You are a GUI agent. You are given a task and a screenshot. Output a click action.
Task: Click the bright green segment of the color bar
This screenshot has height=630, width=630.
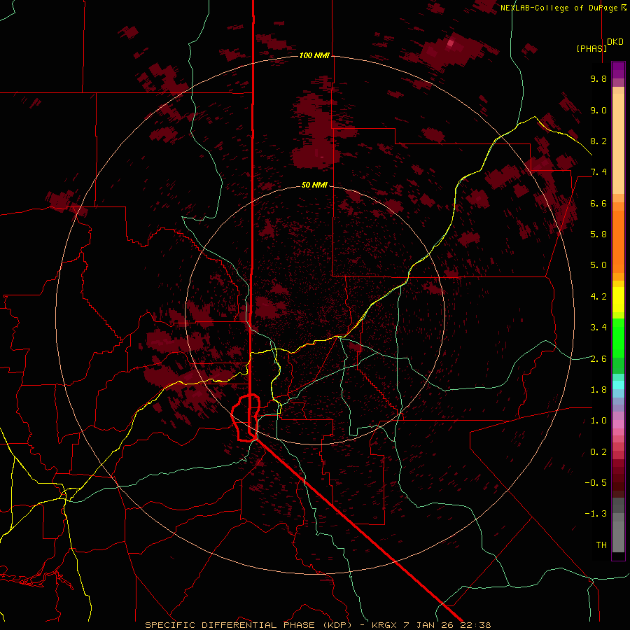[618, 337]
